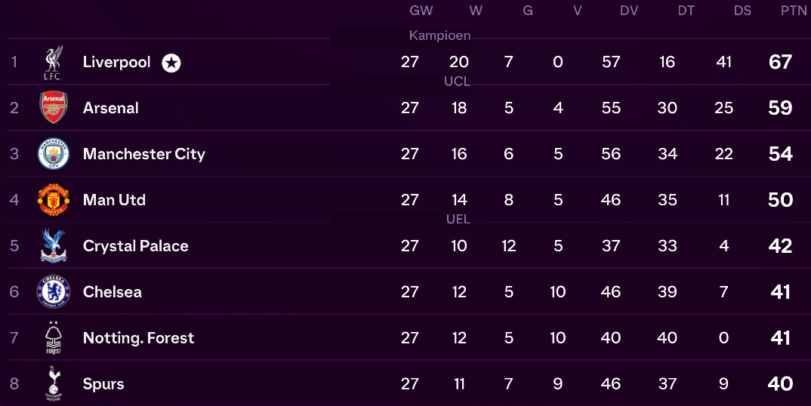Sort table by PTN column header

click(x=794, y=11)
